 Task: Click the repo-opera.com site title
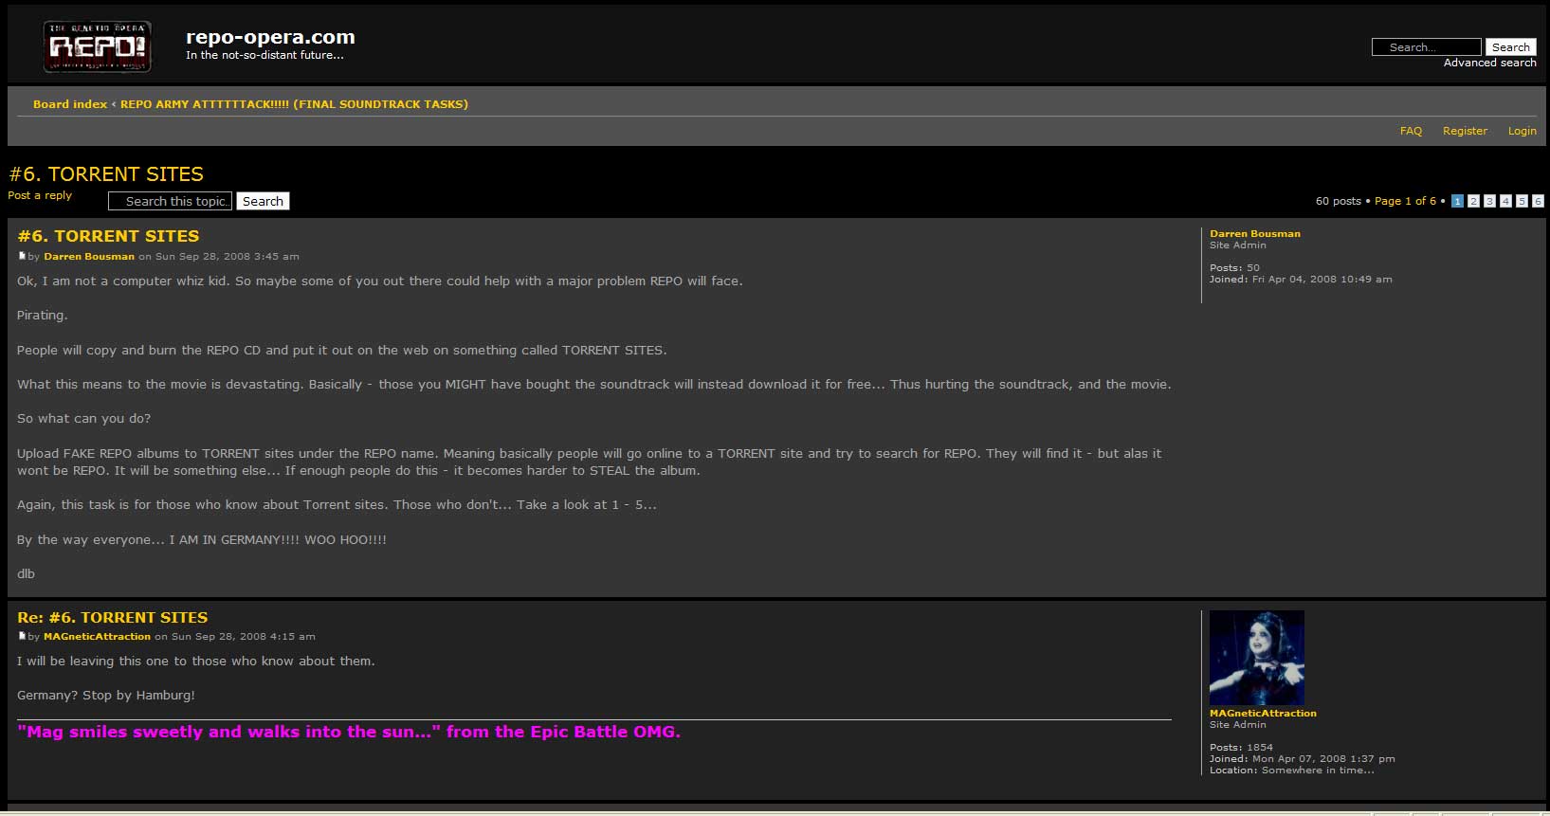click(x=270, y=37)
